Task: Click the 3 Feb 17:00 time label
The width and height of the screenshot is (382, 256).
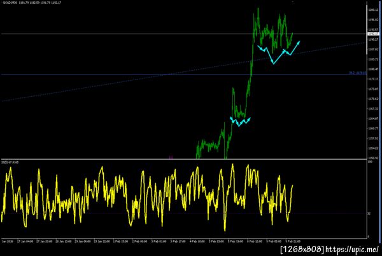Action: pyautogui.click(x=178, y=241)
